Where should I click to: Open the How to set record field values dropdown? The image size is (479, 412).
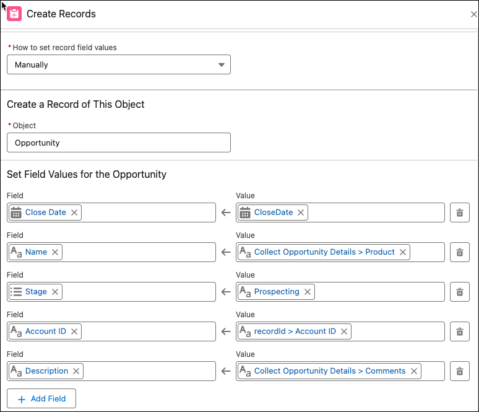(118, 65)
